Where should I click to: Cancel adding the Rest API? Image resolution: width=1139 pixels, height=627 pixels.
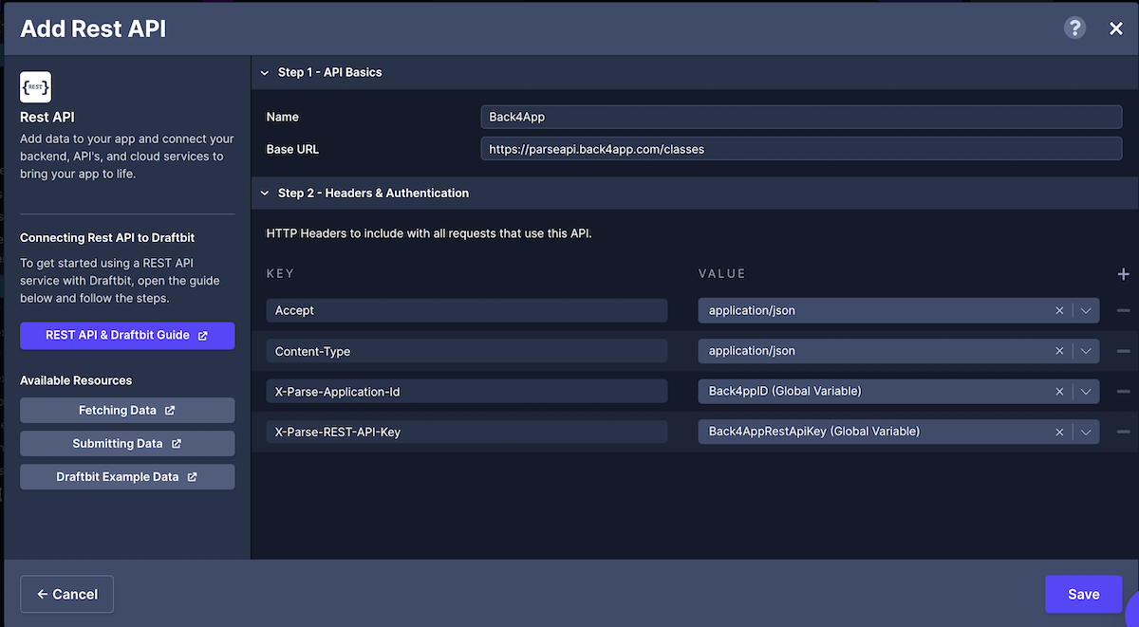coord(66,594)
